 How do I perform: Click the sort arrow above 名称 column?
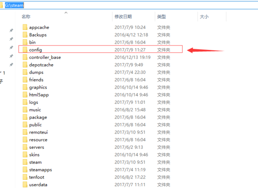[x=66, y=12]
